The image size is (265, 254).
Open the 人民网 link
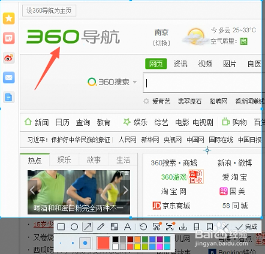pyautogui.click(x=127, y=140)
